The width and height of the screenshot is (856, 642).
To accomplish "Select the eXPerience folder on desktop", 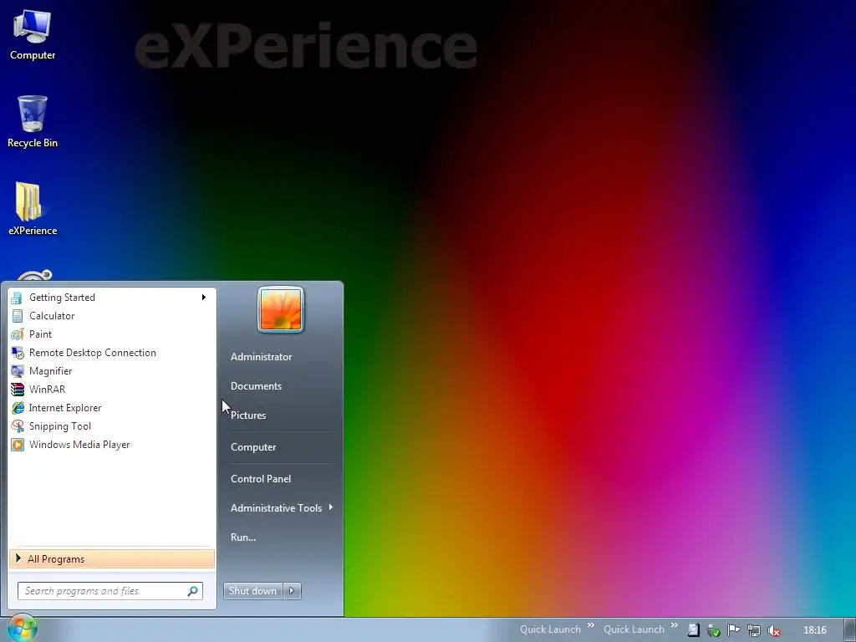I will point(33,209).
